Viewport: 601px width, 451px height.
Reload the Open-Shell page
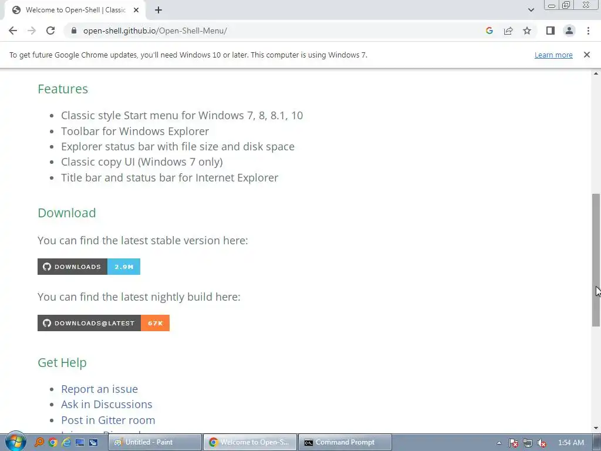50,31
